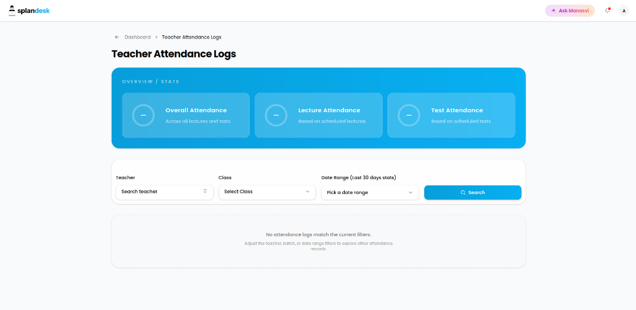Click the Class filter label
The image size is (636, 310).
tap(225, 177)
